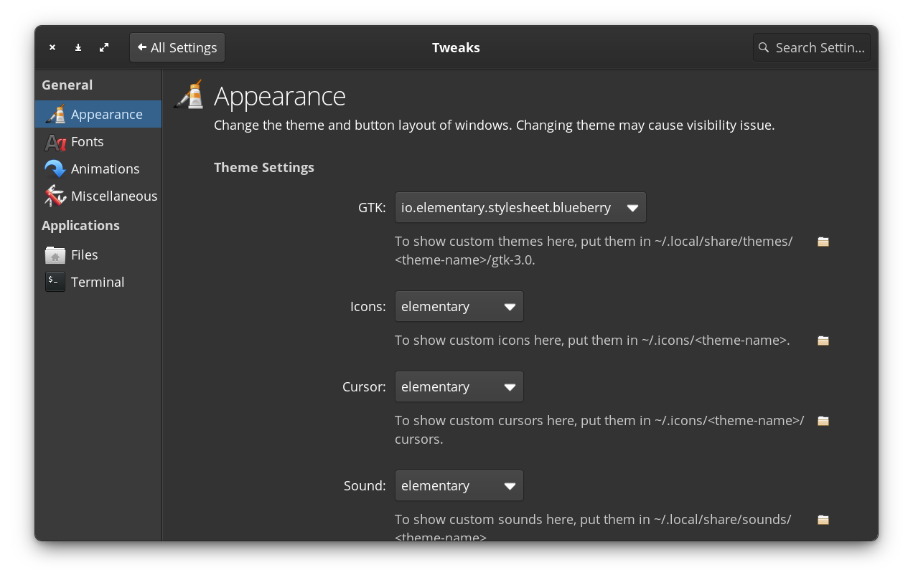Open the custom sounds folder icon
Screen dimensions: 913x585
pos(823,520)
